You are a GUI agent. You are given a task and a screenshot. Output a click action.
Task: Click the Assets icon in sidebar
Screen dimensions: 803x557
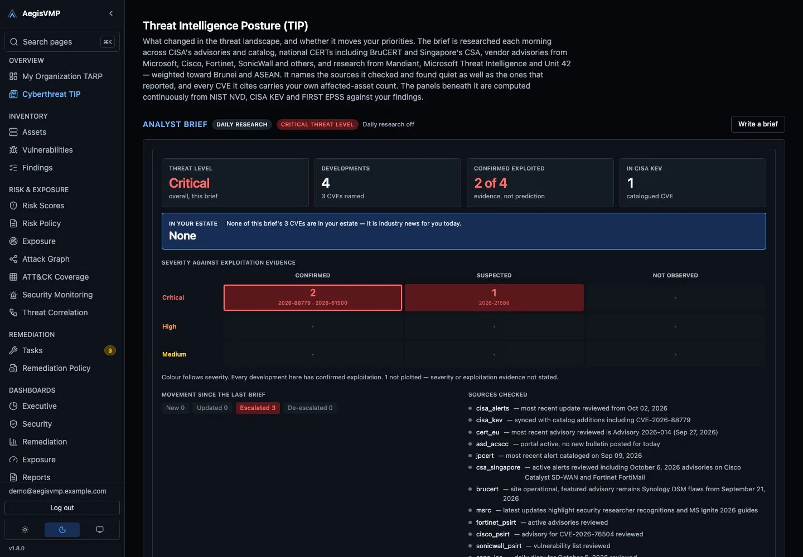[13, 132]
